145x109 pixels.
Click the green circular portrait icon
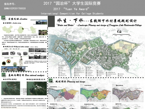(15, 64)
